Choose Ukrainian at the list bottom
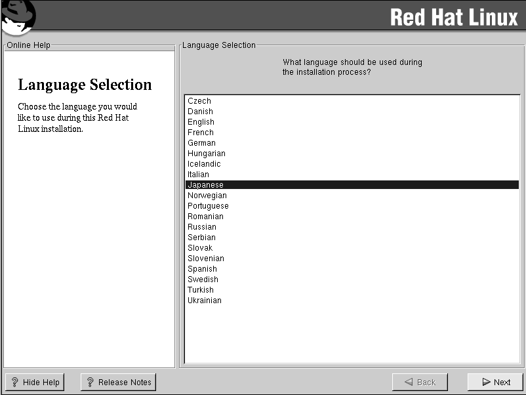This screenshot has width=526, height=395. coord(205,301)
